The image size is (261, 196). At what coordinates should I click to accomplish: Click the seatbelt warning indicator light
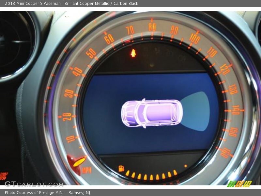click(133, 53)
